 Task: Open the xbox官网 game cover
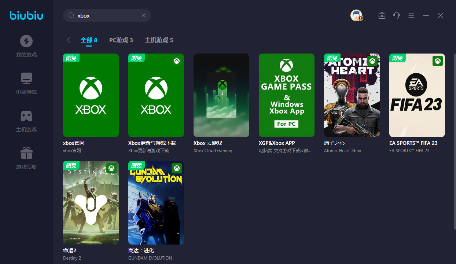(91, 95)
